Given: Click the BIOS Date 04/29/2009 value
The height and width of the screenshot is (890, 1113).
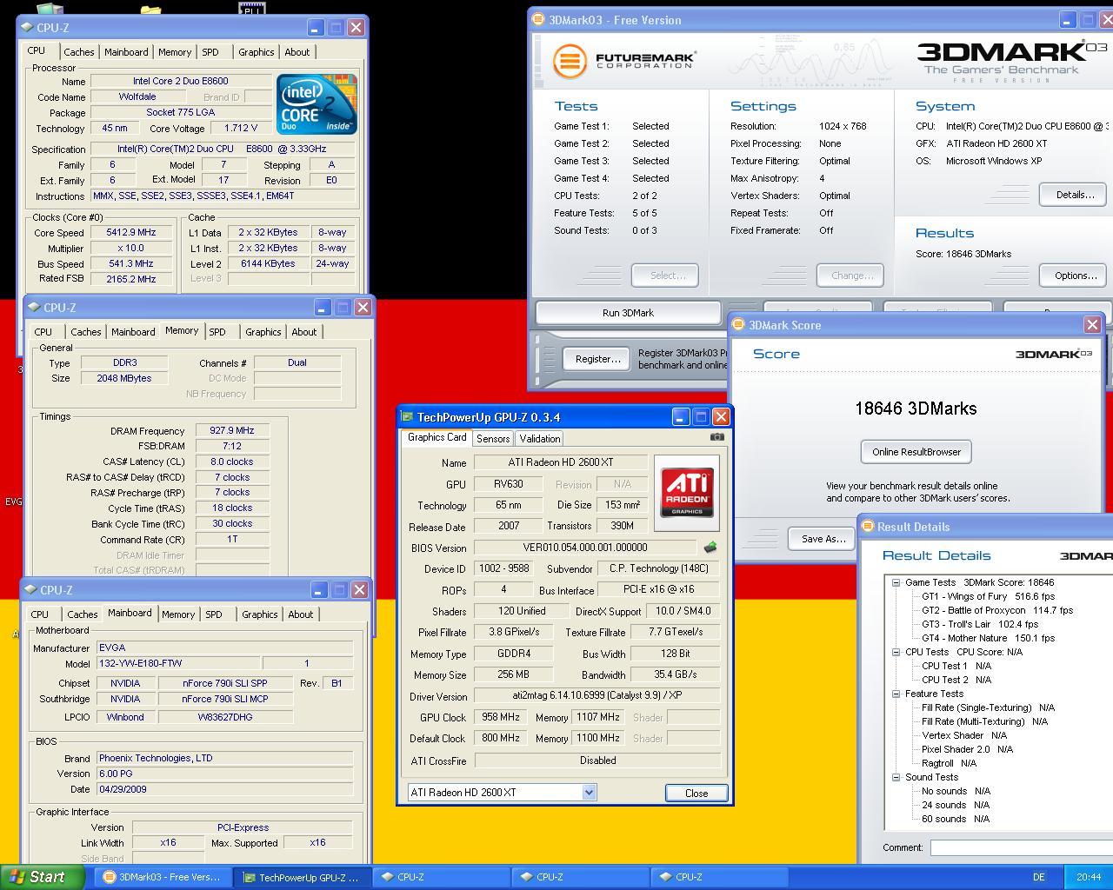Looking at the screenshot, I should (x=224, y=789).
